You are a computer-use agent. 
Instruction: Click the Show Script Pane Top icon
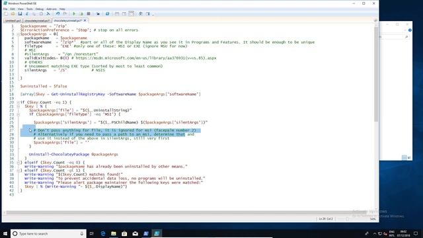(x=117, y=13)
